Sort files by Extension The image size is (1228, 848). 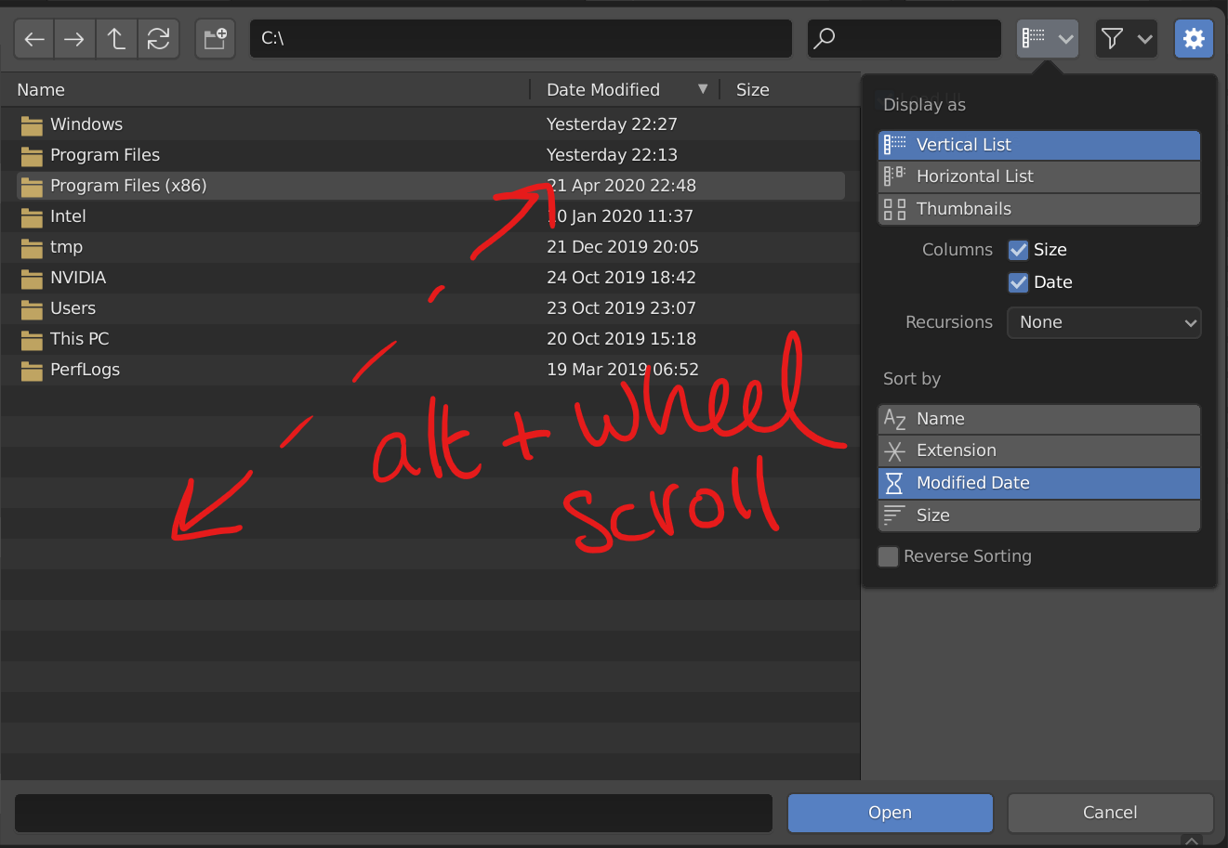pos(1039,450)
